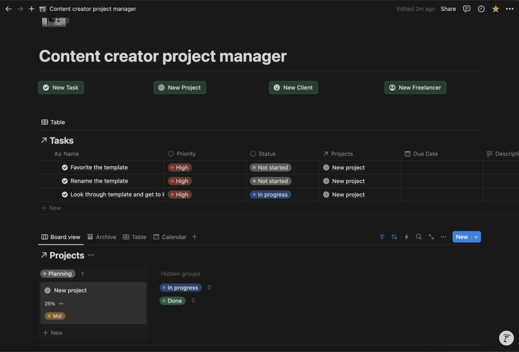Click the search icon in the board toolbar
The image size is (519, 352).
[x=419, y=236]
